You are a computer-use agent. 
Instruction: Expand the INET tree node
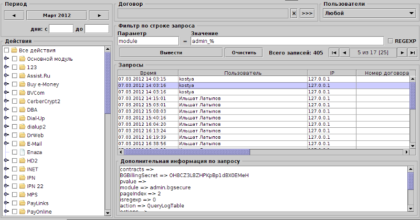click(6, 169)
